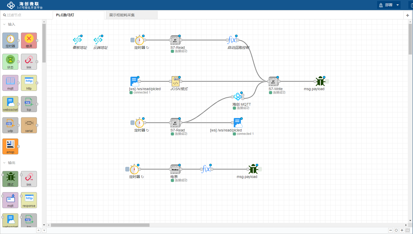This screenshot has width=413, height=234.
Task: Select the http response node in the palette
Action: click(29, 200)
